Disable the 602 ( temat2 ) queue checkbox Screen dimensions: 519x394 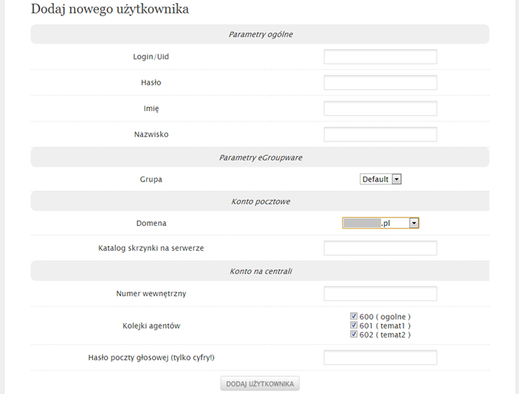point(354,334)
